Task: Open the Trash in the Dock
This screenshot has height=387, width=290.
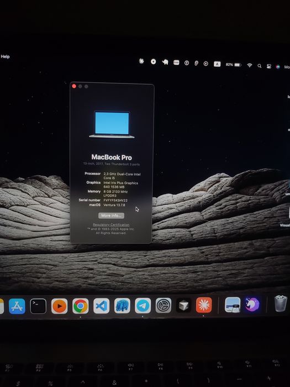Action: [x=281, y=304]
